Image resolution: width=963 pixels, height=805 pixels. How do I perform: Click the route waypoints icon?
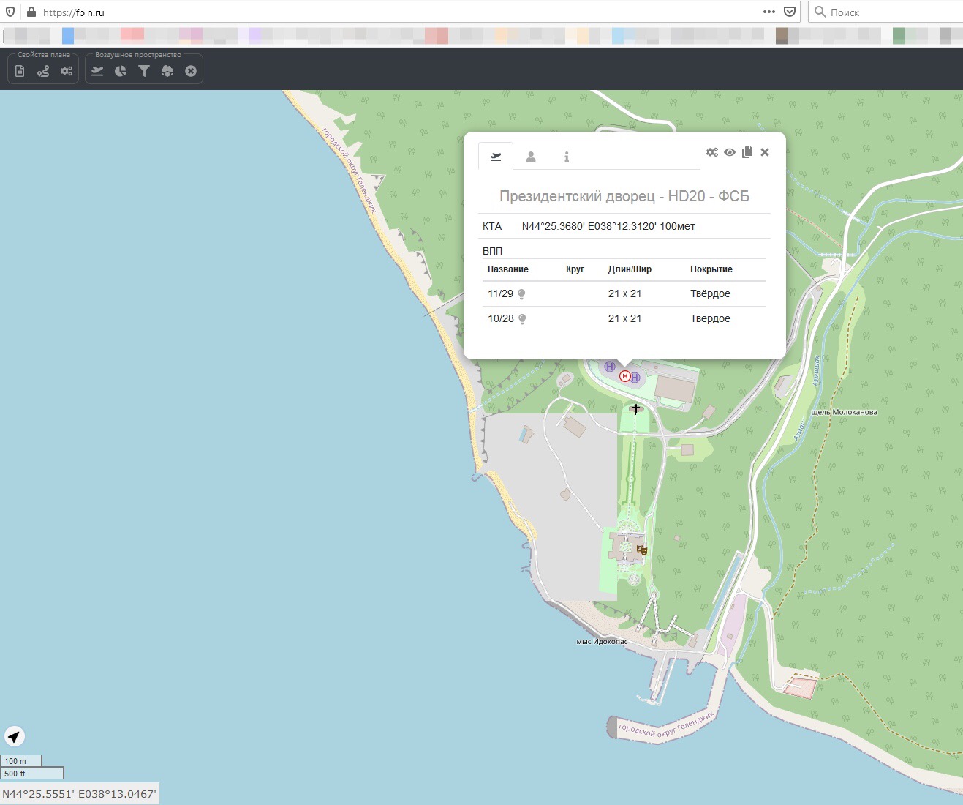pos(43,71)
